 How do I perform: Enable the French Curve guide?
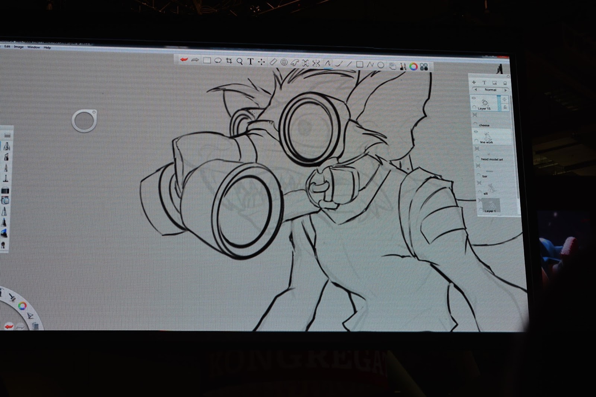click(295, 63)
